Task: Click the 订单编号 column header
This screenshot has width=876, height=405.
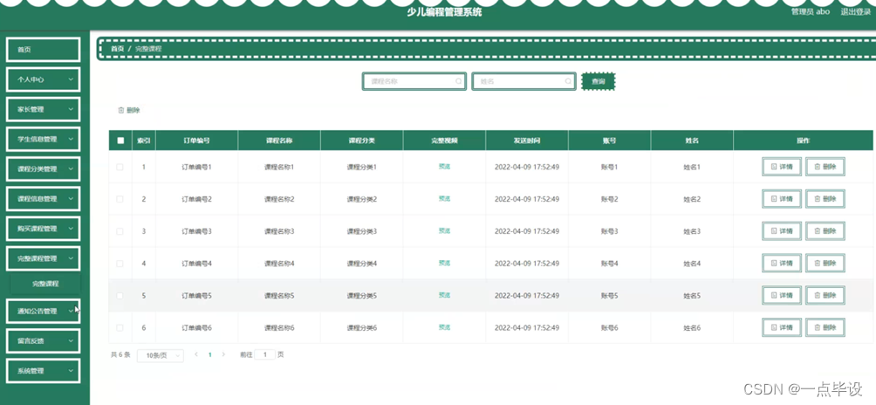Action: [x=196, y=141]
